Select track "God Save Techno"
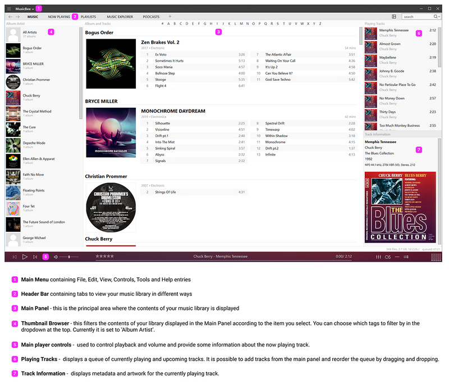This screenshot has height=384, width=449. [x=304, y=80]
